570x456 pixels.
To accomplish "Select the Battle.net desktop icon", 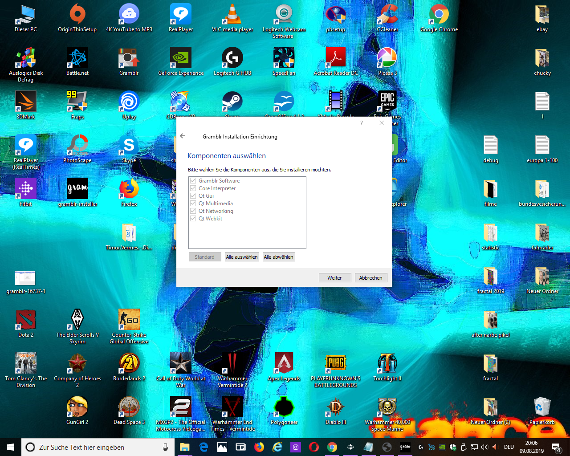I will (x=77, y=62).
